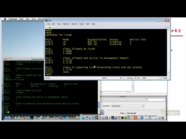
Task: Click the red dock icon near Network panel
Action: point(135,118)
